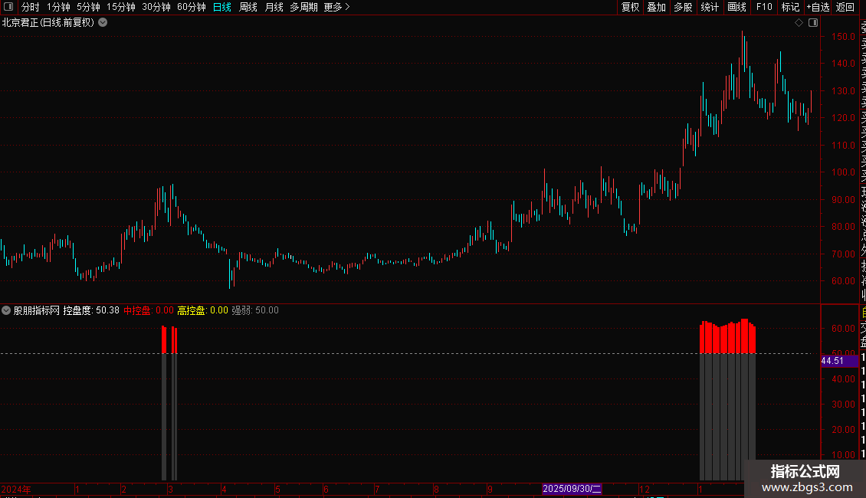The height and width of the screenshot is (498, 866).
Task: Click the 2024年 label on date axis
Action: [16, 489]
